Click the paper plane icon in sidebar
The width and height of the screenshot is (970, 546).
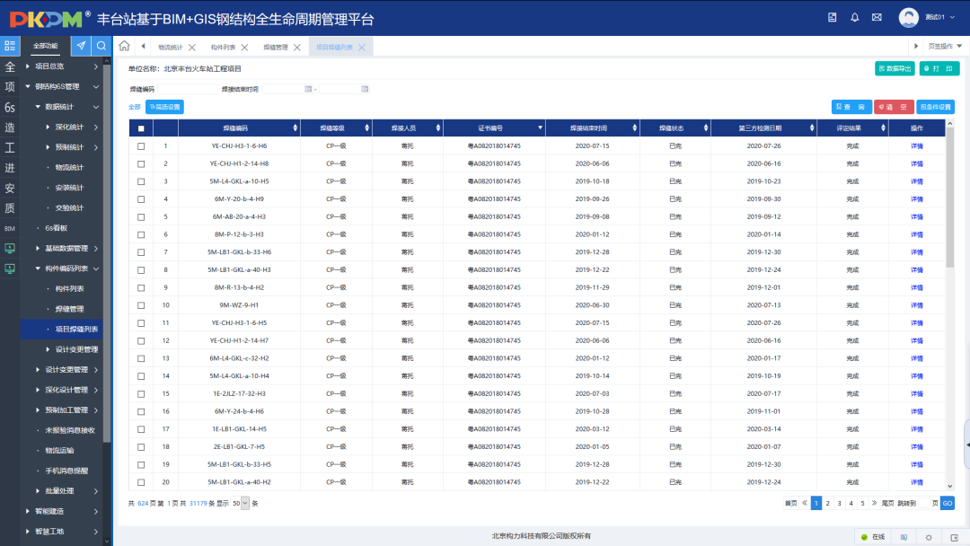[x=81, y=46]
